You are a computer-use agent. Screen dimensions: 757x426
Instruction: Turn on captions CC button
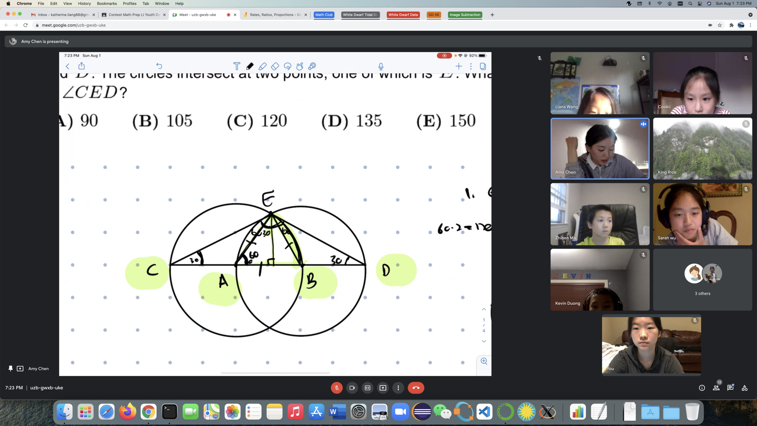[367, 388]
